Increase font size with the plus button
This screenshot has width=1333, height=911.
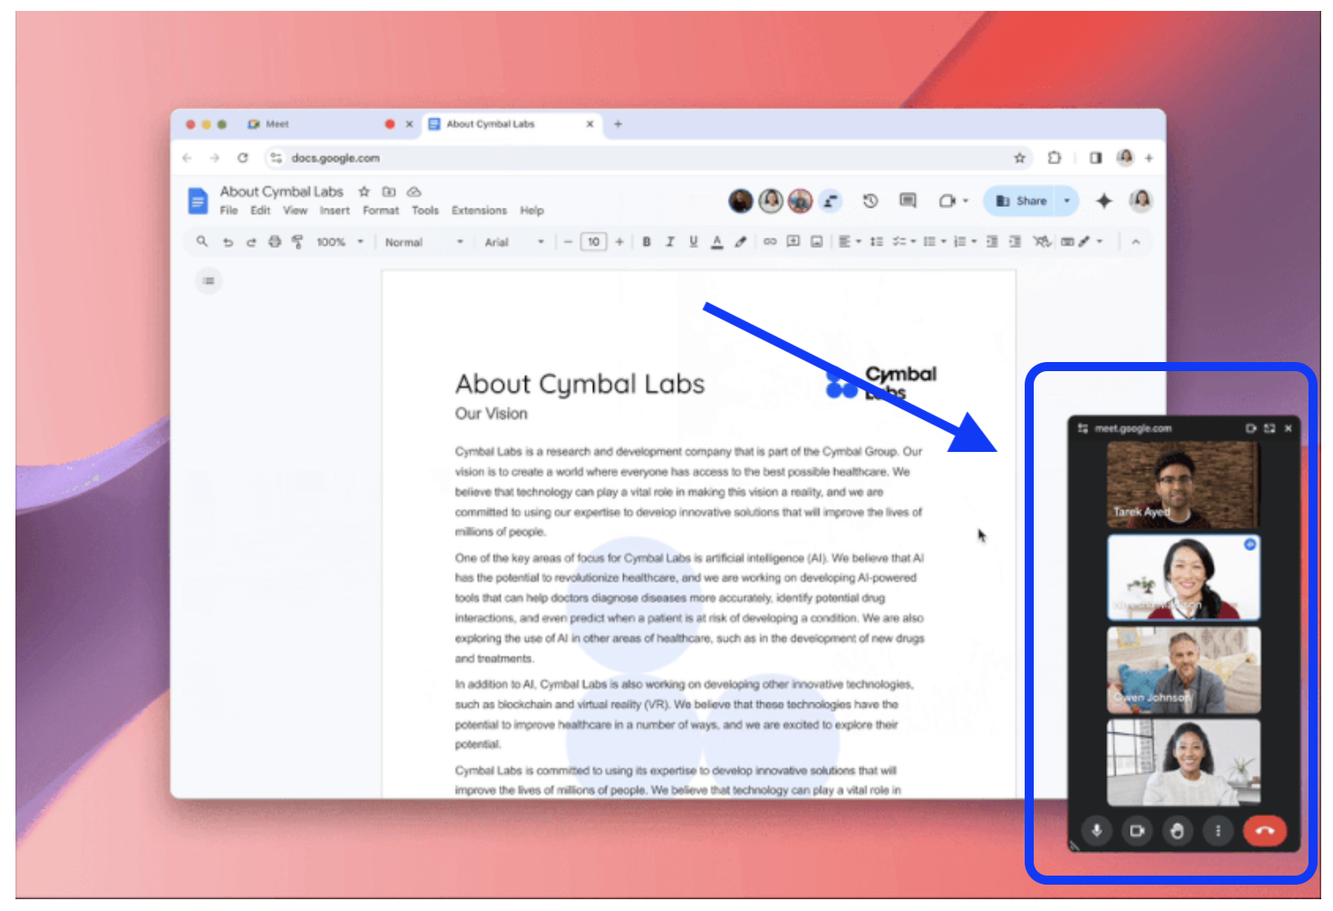[x=619, y=241]
